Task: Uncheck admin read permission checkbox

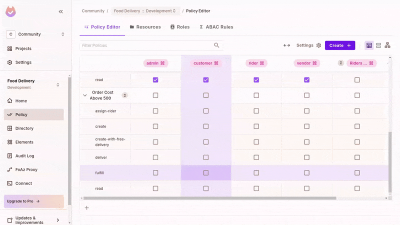Action: 155,80
